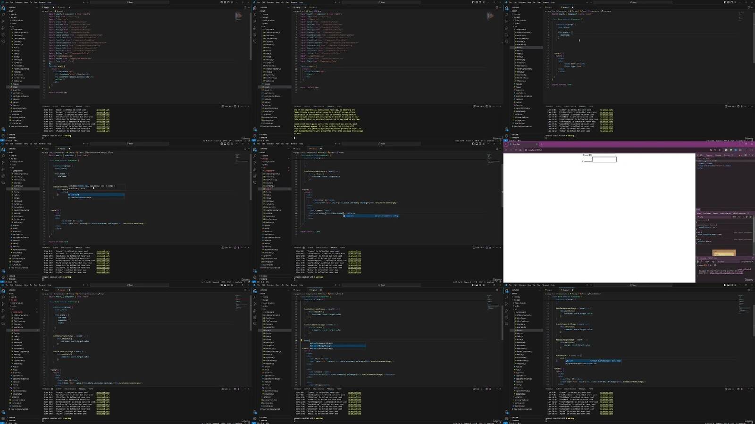This screenshot has width=755, height=424.
Task: Switch to the DevTools Sources tab
Action: 726,155
